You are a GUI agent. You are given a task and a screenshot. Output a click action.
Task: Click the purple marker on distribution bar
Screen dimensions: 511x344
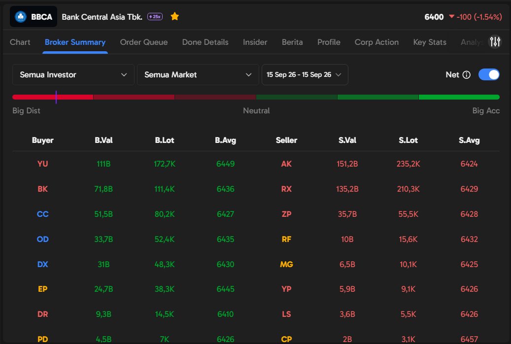pyautogui.click(x=56, y=97)
